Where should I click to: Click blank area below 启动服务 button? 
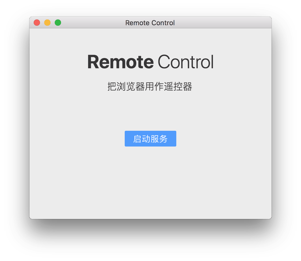point(150,182)
